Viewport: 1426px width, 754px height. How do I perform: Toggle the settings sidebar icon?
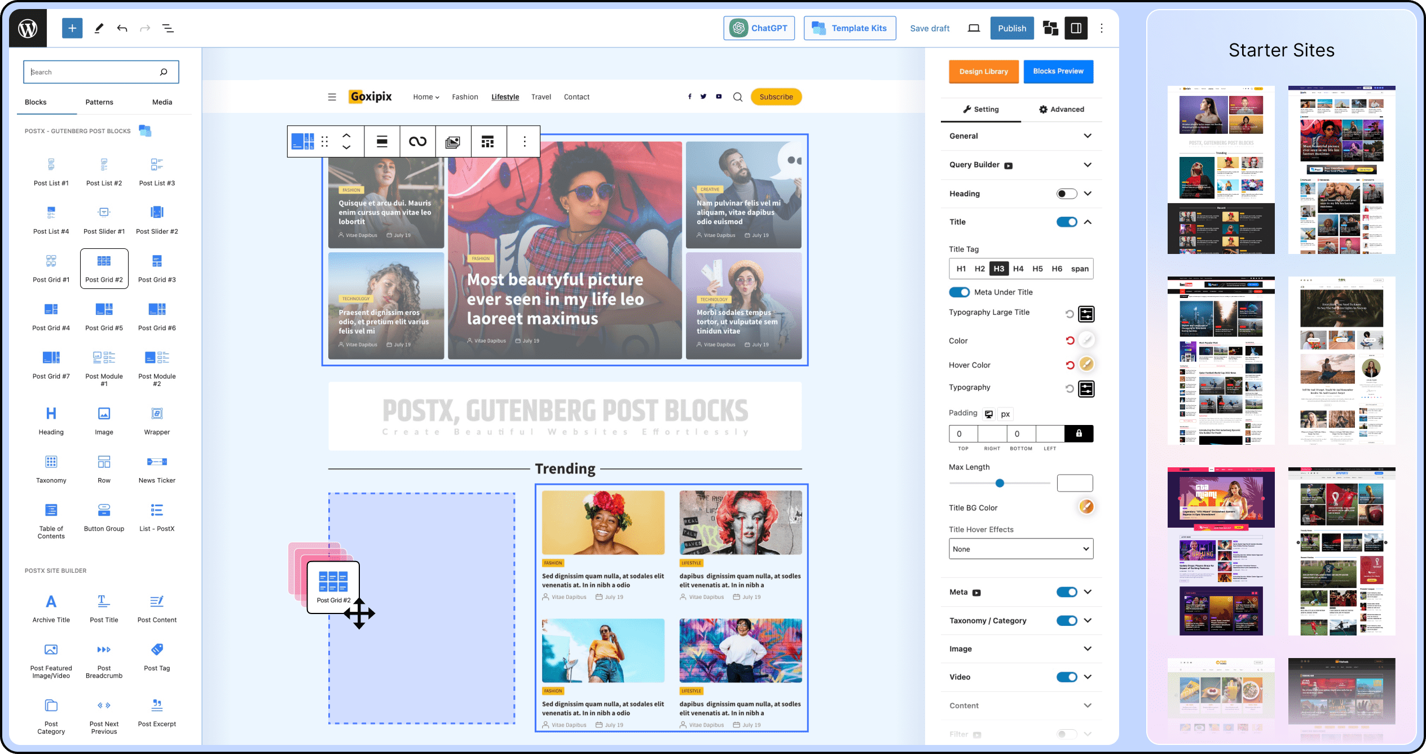pyautogui.click(x=1076, y=28)
